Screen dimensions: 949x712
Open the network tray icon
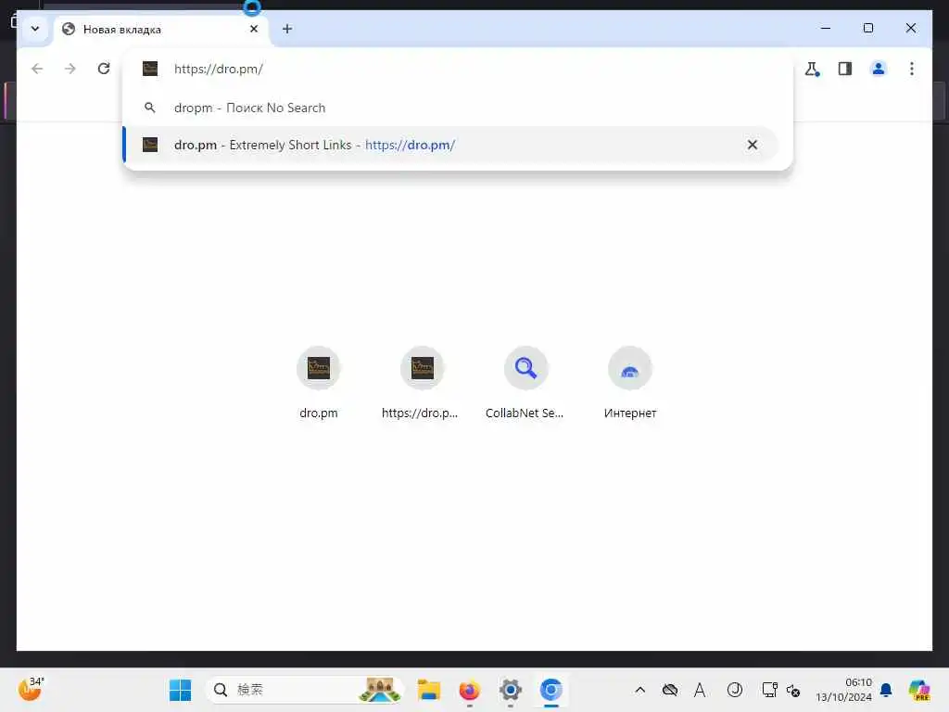click(x=769, y=690)
